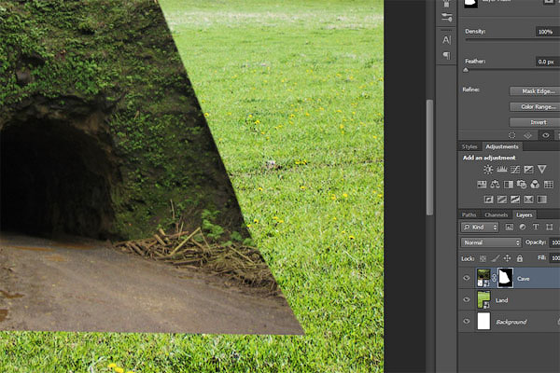The width and height of the screenshot is (560, 373).
Task: Click the layer Opacity field
Action: (x=554, y=242)
